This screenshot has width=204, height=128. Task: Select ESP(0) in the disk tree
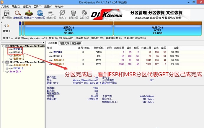pyautogui.click(x=17, y=49)
